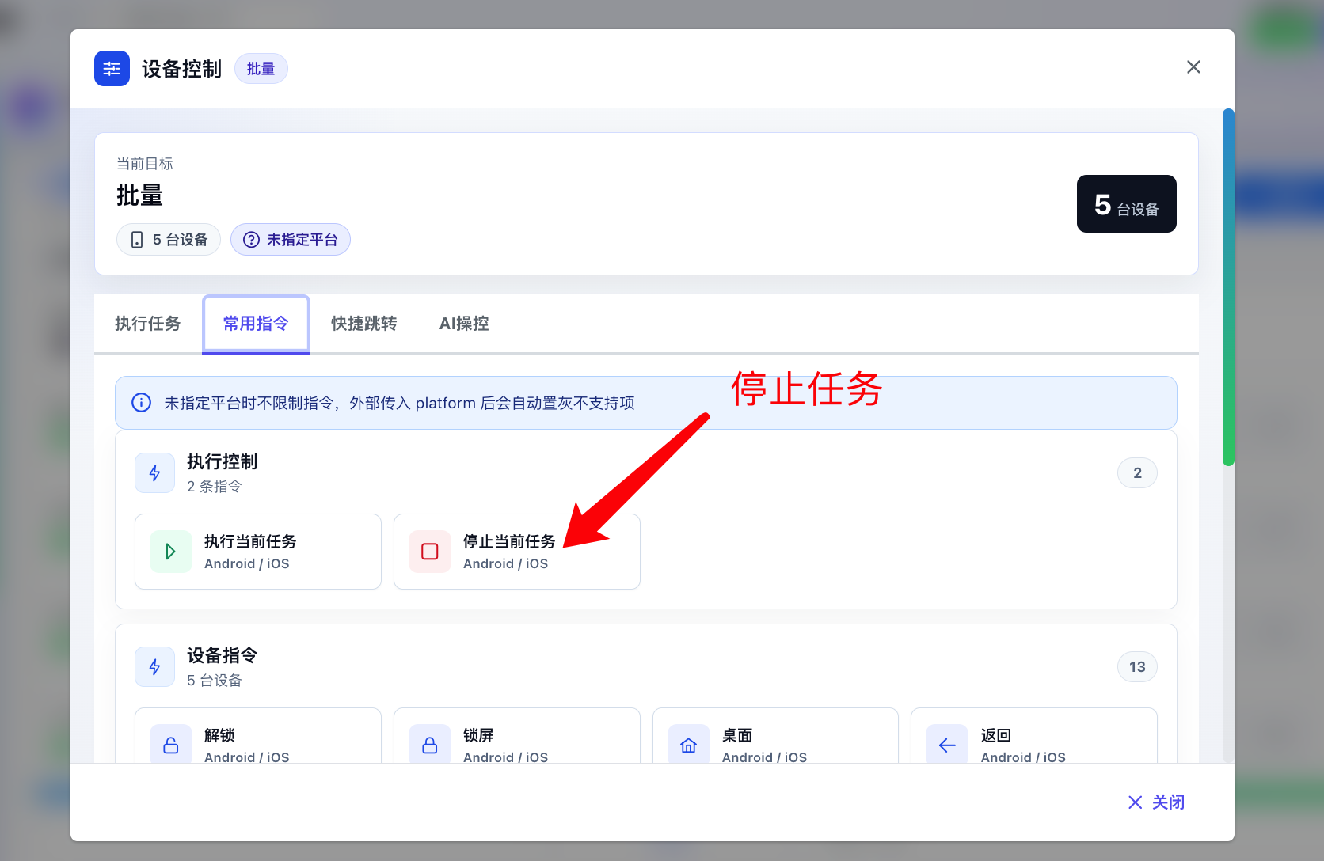
Task: Click the open padlock icon for 解锁
Action: [x=171, y=745]
